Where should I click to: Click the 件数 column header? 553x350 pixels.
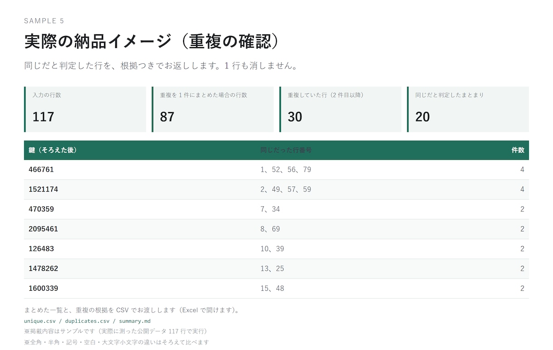pyautogui.click(x=518, y=150)
